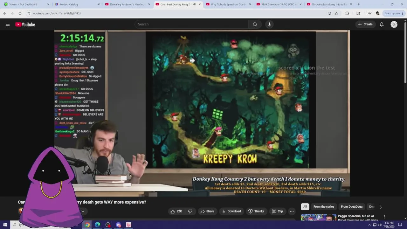Select the All filter chip
This screenshot has height=229, width=407.
point(305,207)
